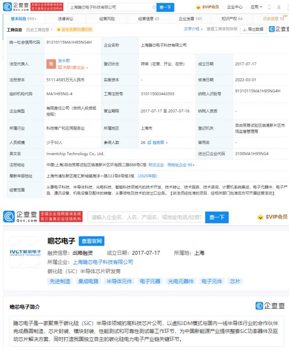Click English name Inventchip Technology Co., Ltd.
The width and height of the screenshot is (289, 350).
(x=75, y=153)
